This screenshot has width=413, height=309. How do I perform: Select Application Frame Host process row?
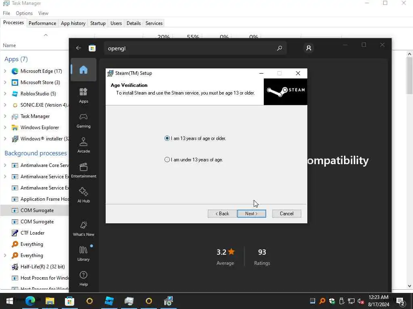point(35,199)
